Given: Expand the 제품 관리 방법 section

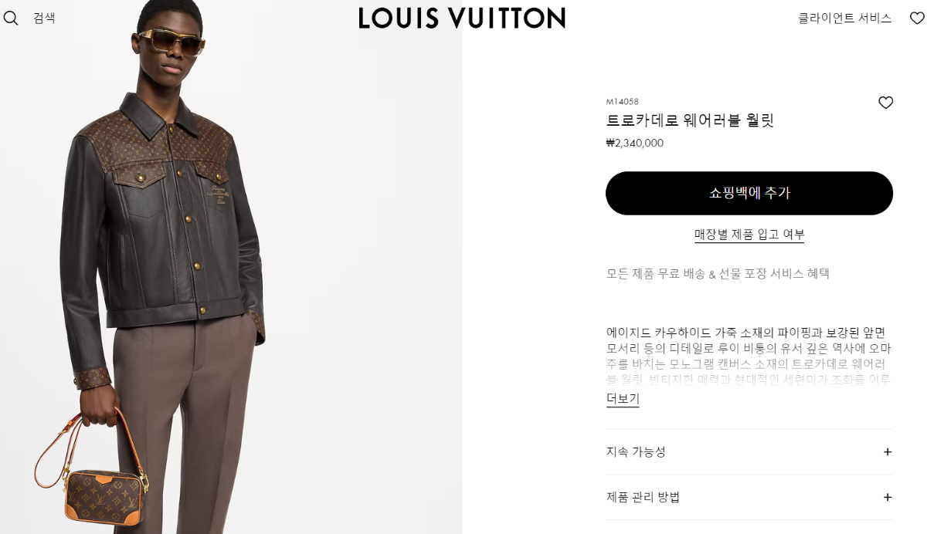Looking at the screenshot, I should 749,498.
